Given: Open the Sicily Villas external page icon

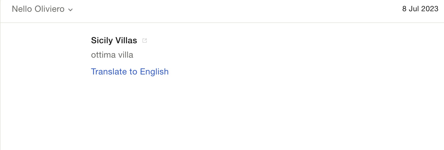Looking at the screenshot, I should [145, 41].
